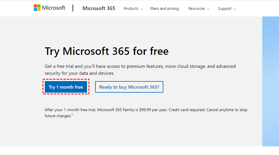279x155 pixels.
Task: Click the Try Microsoft 365 for free heading
Action: point(106,51)
